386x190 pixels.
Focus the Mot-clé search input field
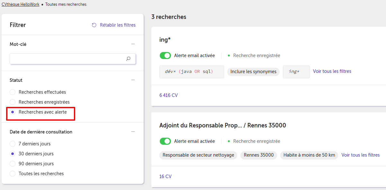point(73,59)
